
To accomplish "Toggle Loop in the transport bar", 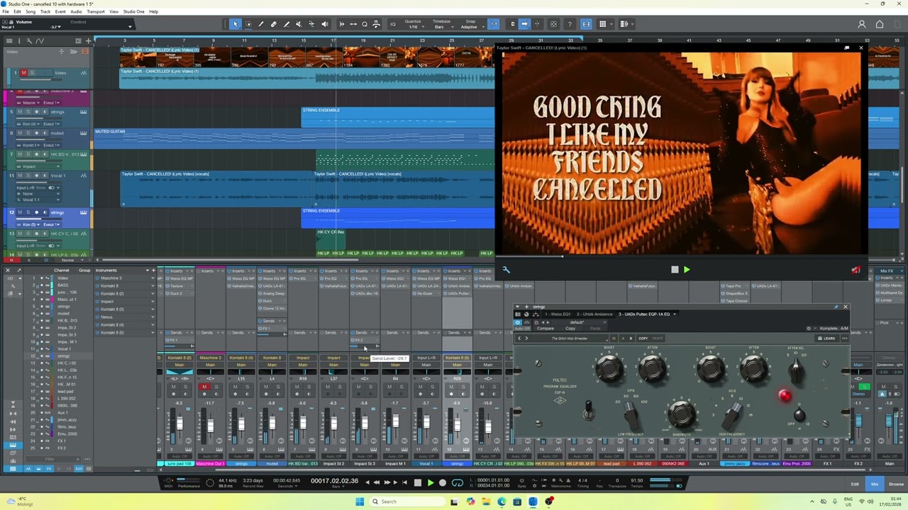I will click(x=458, y=483).
